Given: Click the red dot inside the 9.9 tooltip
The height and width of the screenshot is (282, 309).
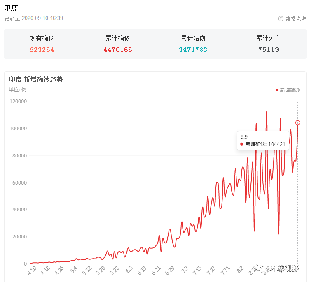Looking at the screenshot, I should (x=242, y=144).
